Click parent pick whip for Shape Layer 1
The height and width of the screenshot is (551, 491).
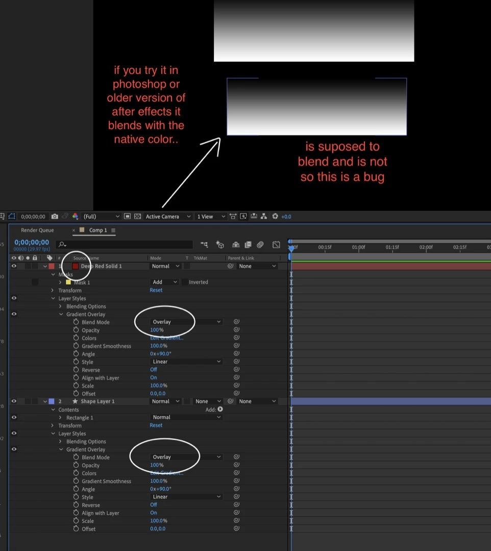pos(230,401)
